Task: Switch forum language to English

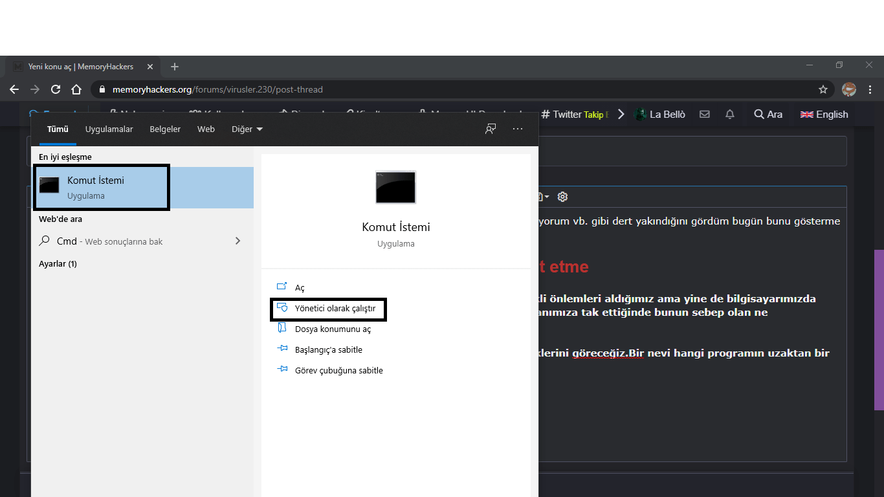Action: point(824,115)
